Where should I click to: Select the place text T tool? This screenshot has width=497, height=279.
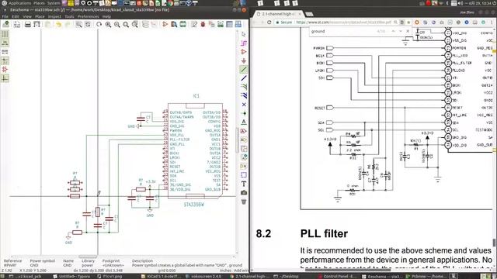[x=243, y=184]
